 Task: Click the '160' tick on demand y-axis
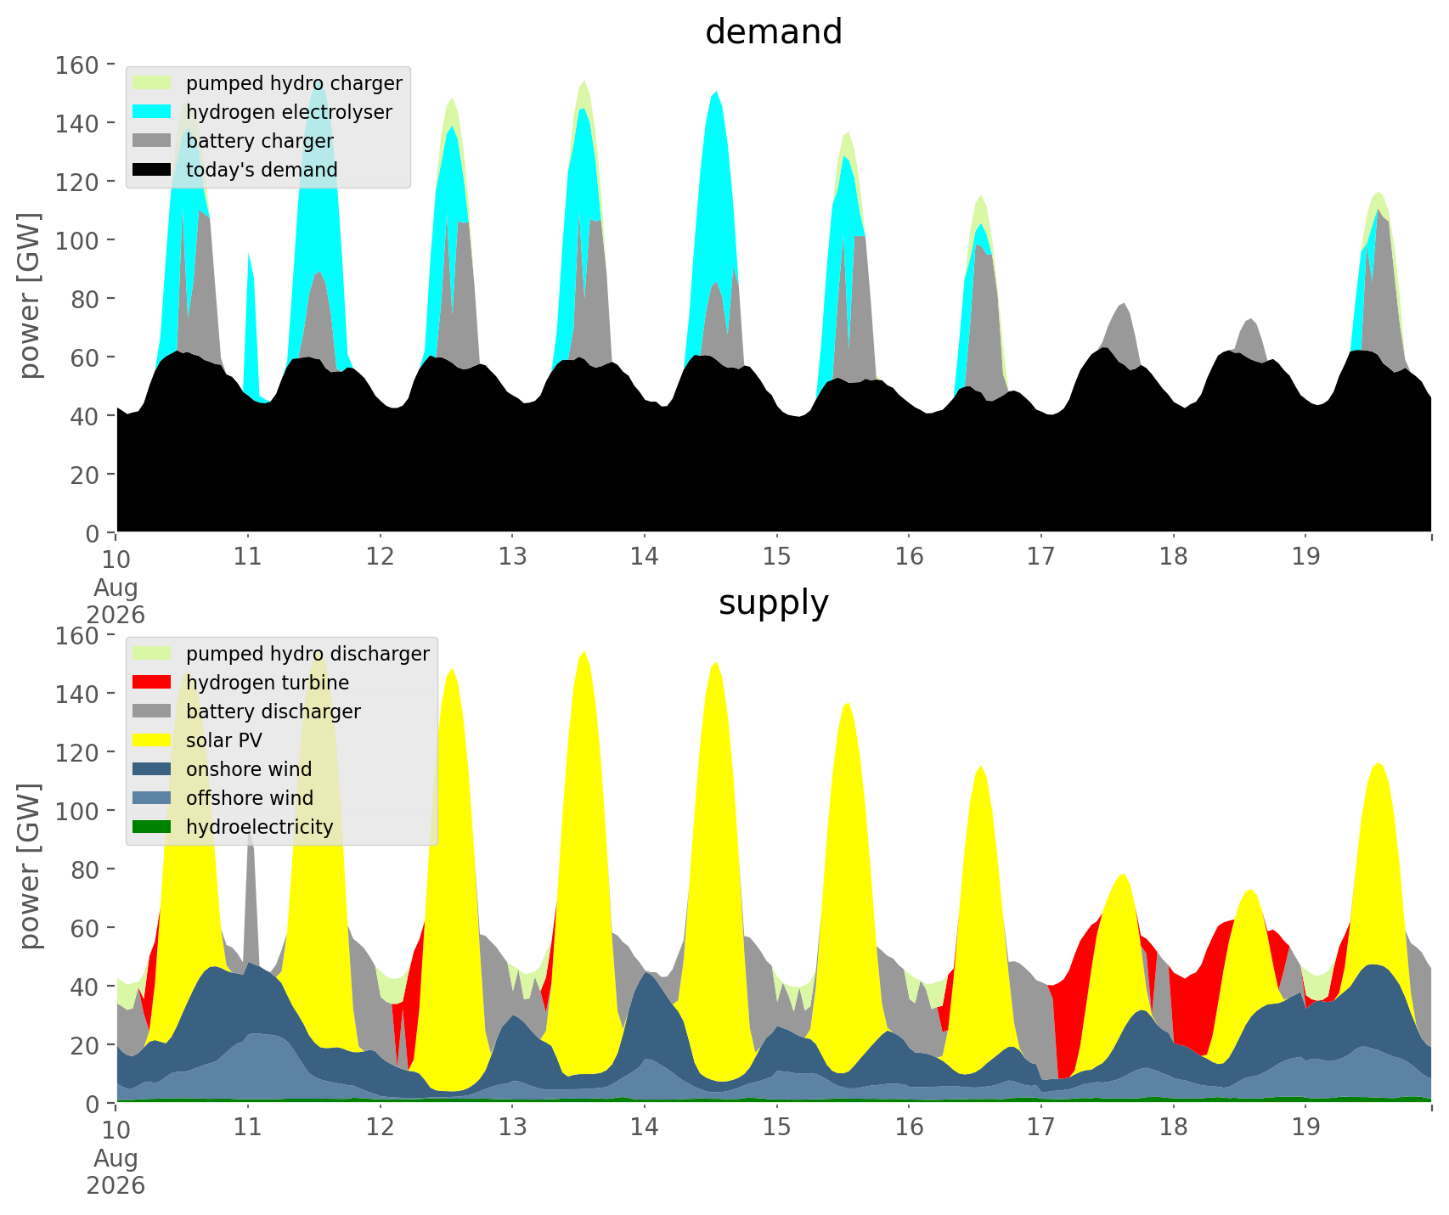[77, 65]
